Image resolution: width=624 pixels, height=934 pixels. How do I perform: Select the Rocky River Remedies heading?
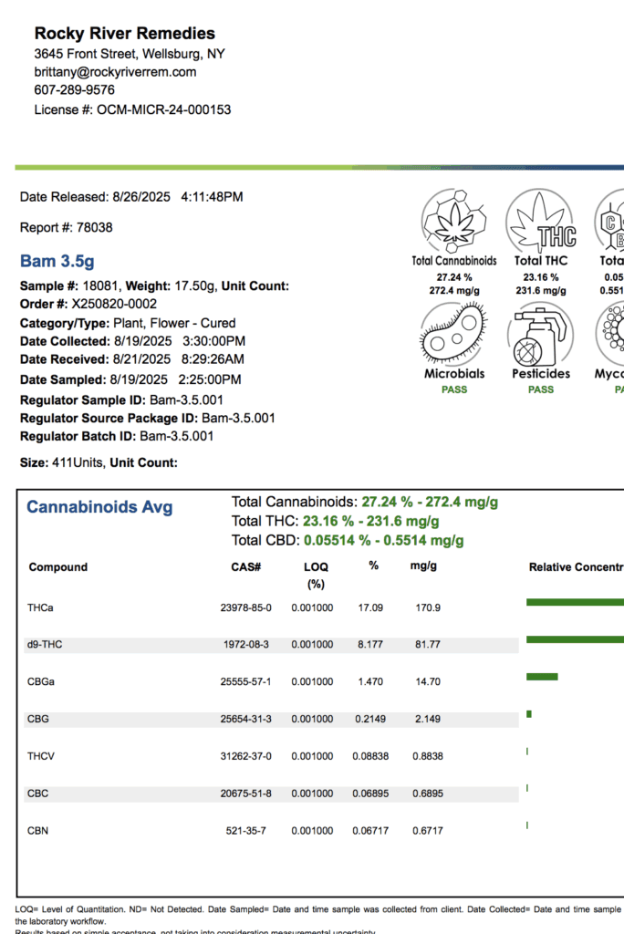pyautogui.click(x=125, y=34)
